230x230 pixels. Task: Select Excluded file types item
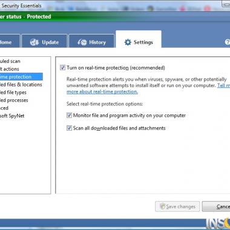pos(13,93)
